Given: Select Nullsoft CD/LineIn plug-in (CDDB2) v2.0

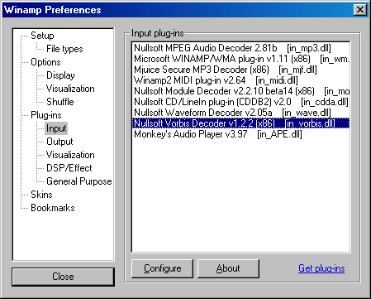Looking at the screenshot, I should click(240, 102).
